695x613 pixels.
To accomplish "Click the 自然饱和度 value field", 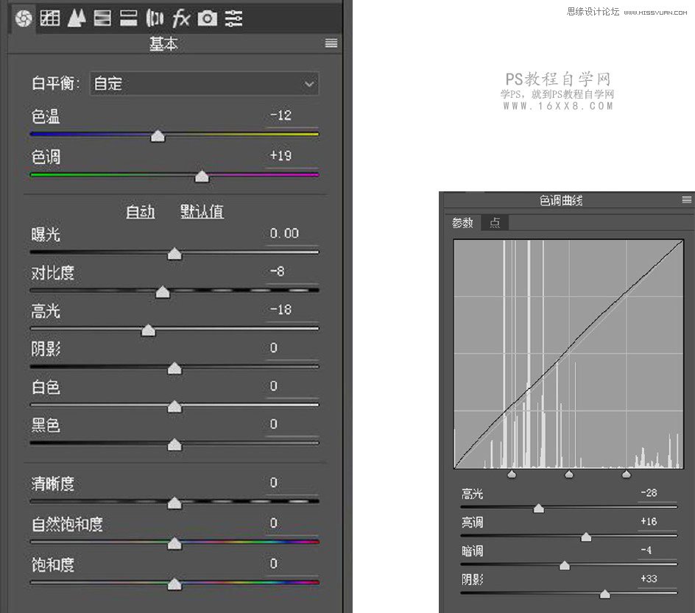I will 292,523.
